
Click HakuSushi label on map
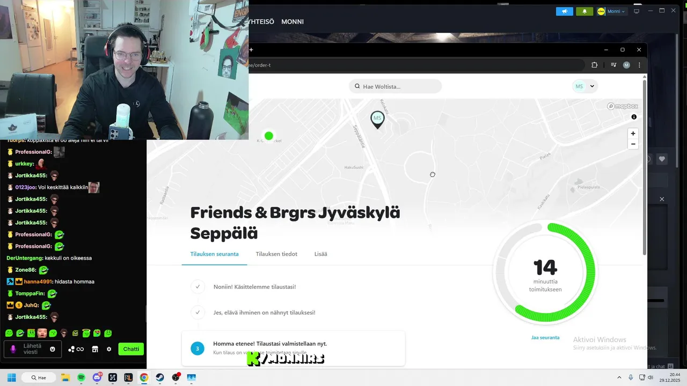tap(354, 167)
